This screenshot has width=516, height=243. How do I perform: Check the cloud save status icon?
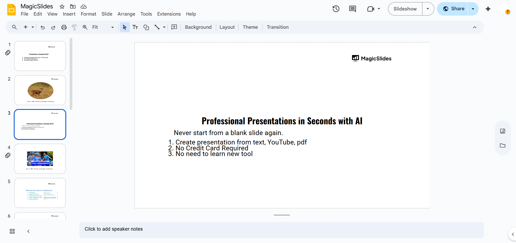point(84,6)
